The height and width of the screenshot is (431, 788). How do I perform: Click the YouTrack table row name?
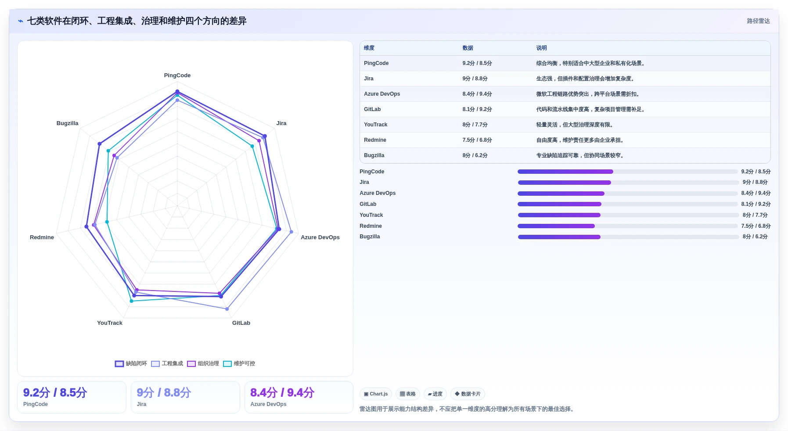point(376,125)
